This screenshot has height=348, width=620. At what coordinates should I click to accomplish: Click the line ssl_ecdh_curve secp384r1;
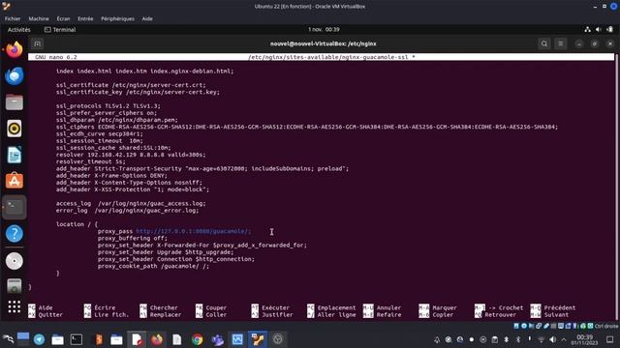tap(99, 133)
